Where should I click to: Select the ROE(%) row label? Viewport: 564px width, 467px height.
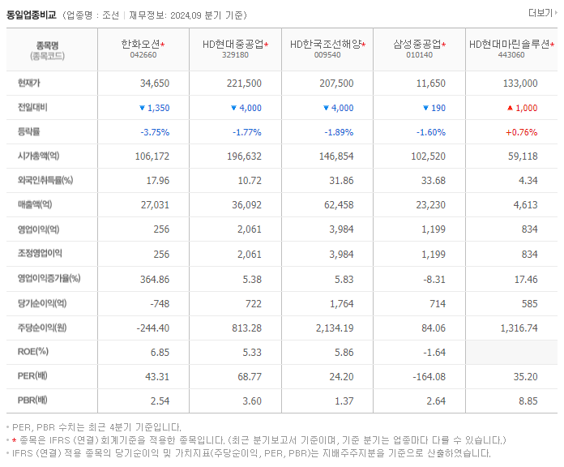[33, 352]
